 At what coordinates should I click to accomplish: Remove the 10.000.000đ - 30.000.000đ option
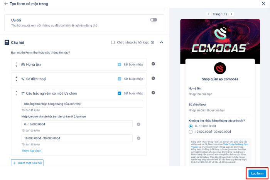point(139,138)
